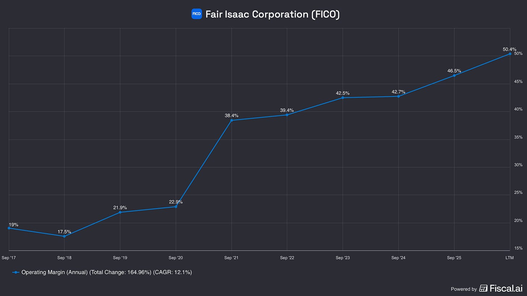Image resolution: width=527 pixels, height=296 pixels.
Task: Click the 45% y-axis tick label
Action: tap(518, 82)
